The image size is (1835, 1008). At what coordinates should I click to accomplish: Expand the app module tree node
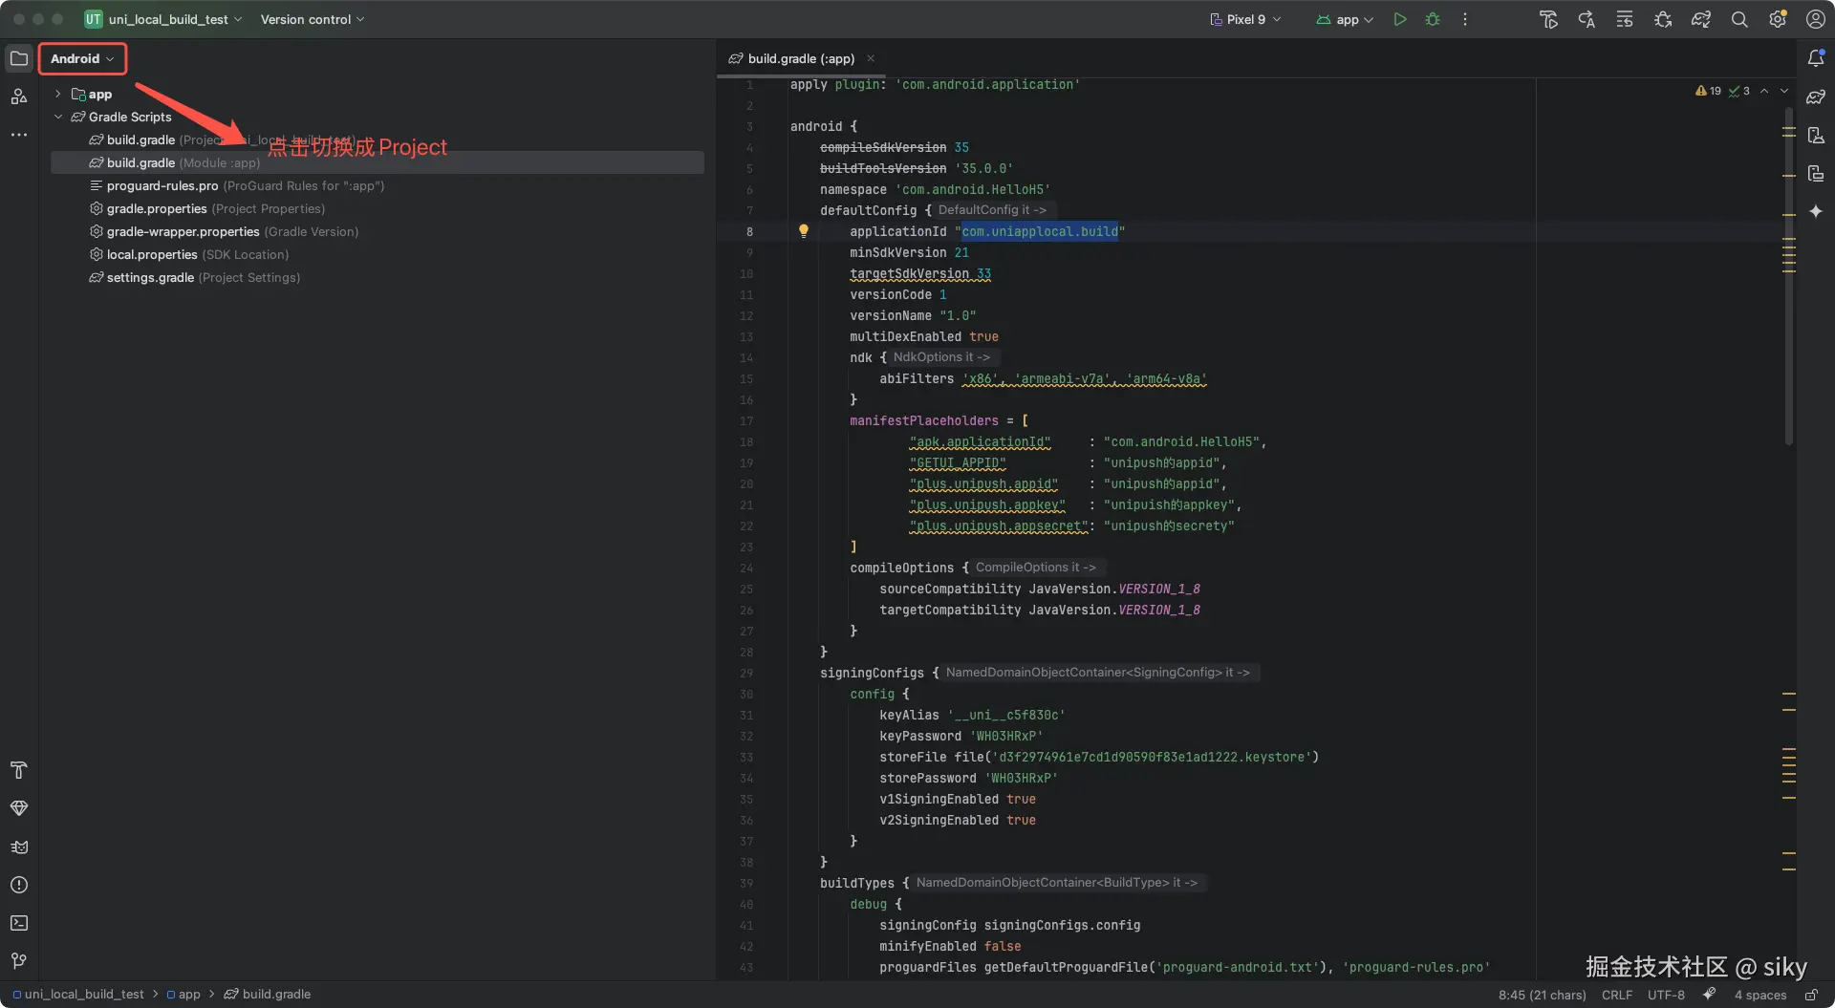(58, 94)
